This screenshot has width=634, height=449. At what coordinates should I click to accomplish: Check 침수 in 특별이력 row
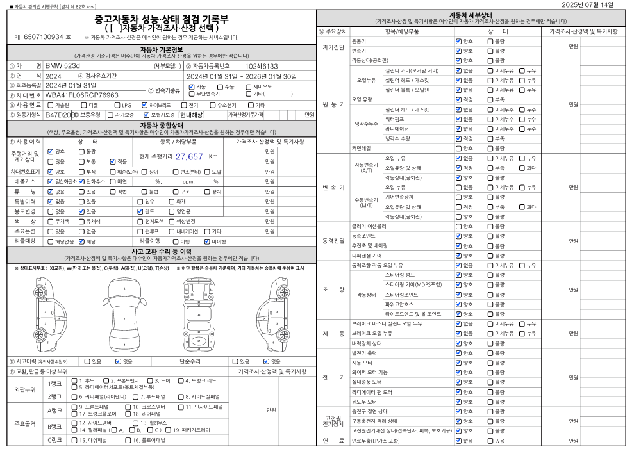140,202
